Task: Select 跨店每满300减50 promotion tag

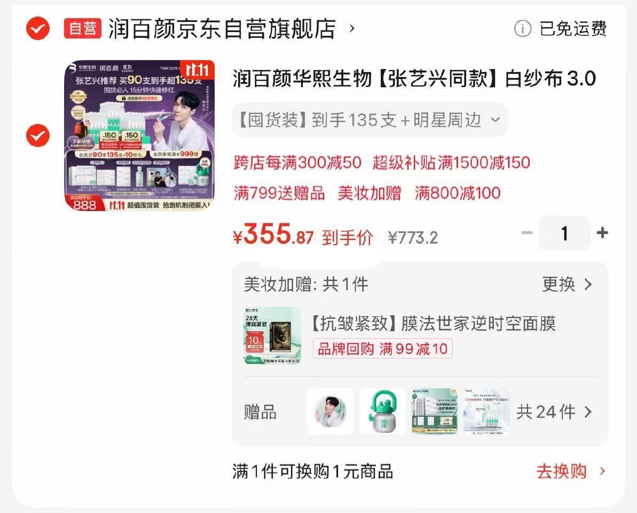Action: tap(297, 162)
